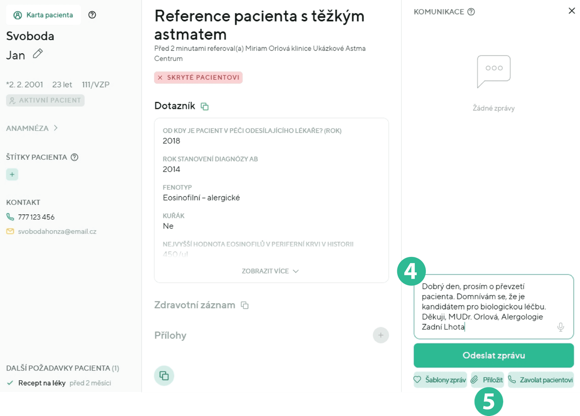The height and width of the screenshot is (416, 580).
Task: Send message with Odeslat zprávu button
Action: tap(493, 356)
